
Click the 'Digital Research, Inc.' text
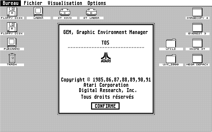[x=108, y=90]
